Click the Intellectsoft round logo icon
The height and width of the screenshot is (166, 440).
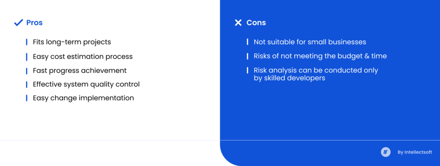(x=385, y=152)
